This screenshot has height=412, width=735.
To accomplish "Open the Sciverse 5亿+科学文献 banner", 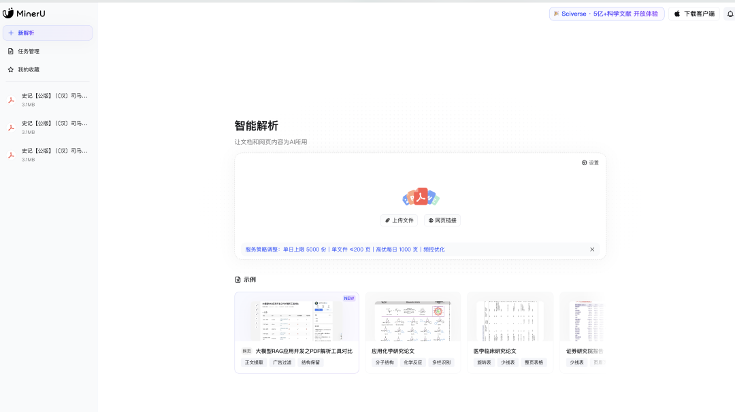I will pos(606,14).
